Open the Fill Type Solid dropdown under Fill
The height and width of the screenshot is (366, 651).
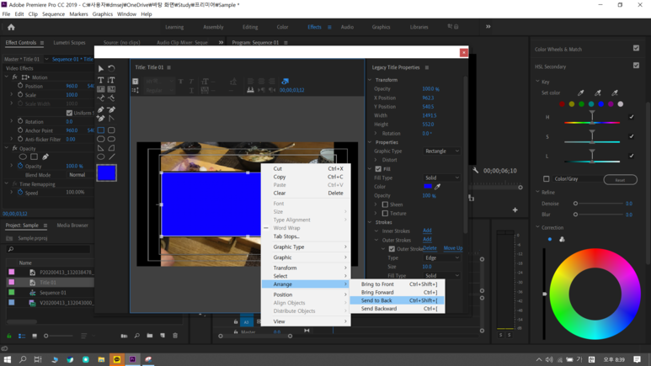tap(442, 178)
